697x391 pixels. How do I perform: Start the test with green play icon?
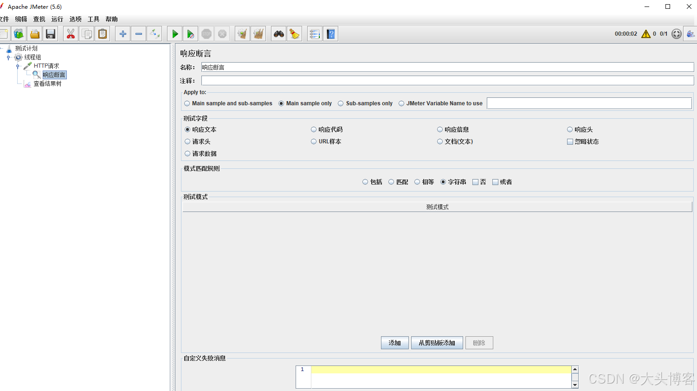(175, 34)
